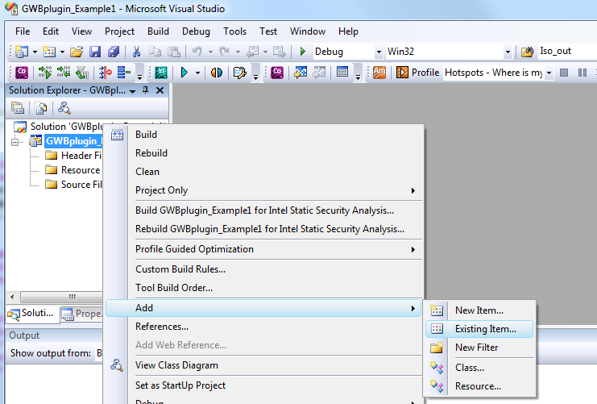Click the Undo arrow icon

pyautogui.click(x=197, y=51)
